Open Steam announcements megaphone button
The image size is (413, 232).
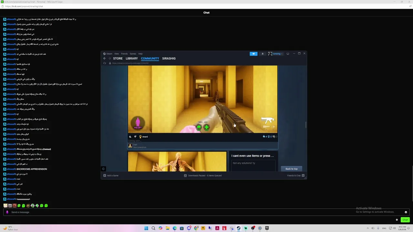pyautogui.click(x=254, y=54)
